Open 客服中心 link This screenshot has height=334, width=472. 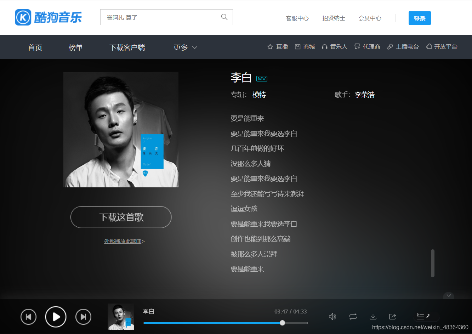coord(297,18)
